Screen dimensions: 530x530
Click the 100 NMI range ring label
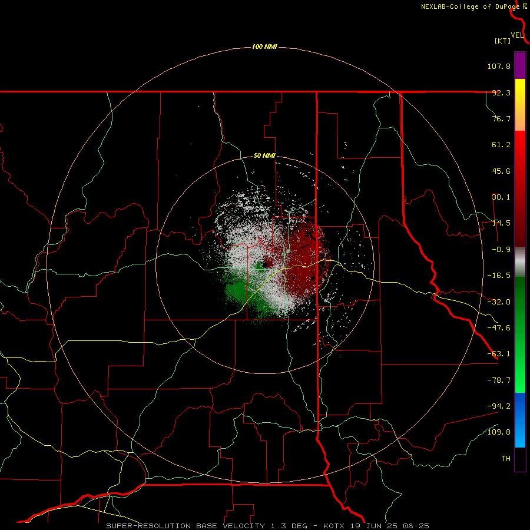[x=264, y=47]
